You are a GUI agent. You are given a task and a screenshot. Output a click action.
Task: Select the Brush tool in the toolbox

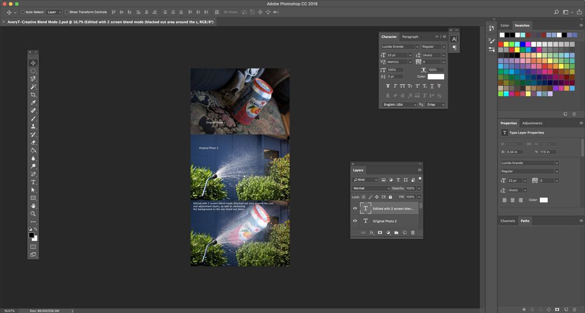[33, 119]
